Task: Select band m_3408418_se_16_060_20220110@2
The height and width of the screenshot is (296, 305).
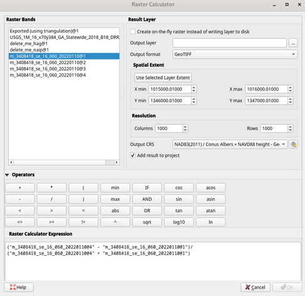Action: coord(64,63)
